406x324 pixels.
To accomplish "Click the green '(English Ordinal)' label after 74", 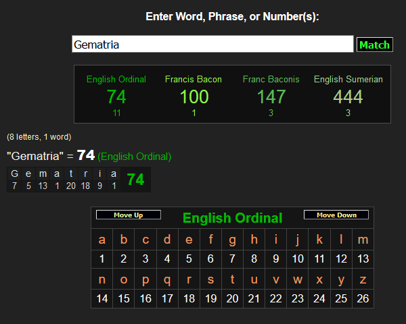I will click(x=135, y=157).
